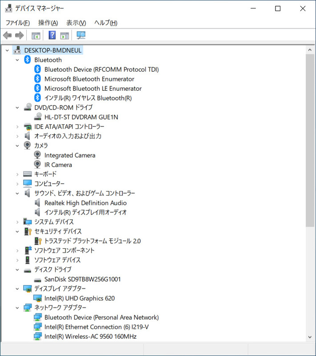Viewport: 316px width, 356px height.
Task: Open Help via the blue question mark icon
Action: click(x=52, y=35)
